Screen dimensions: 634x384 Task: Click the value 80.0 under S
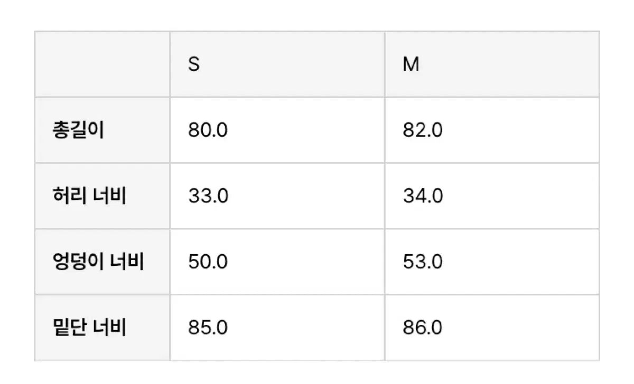coord(208,130)
